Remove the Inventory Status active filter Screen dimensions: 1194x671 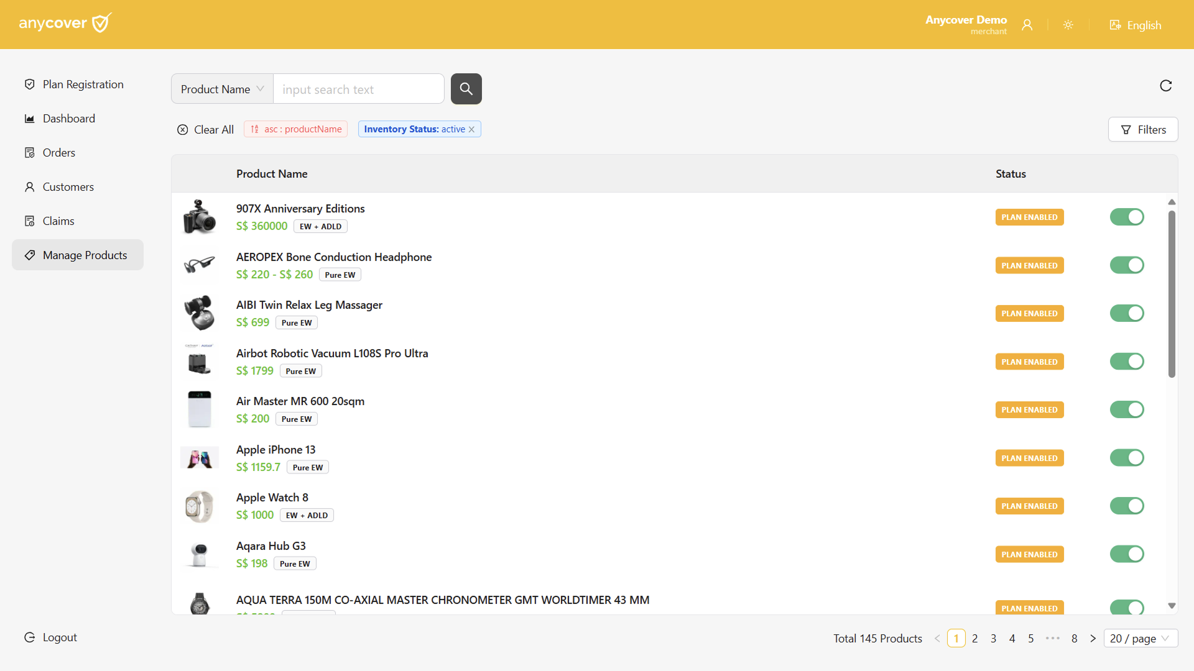(x=471, y=129)
